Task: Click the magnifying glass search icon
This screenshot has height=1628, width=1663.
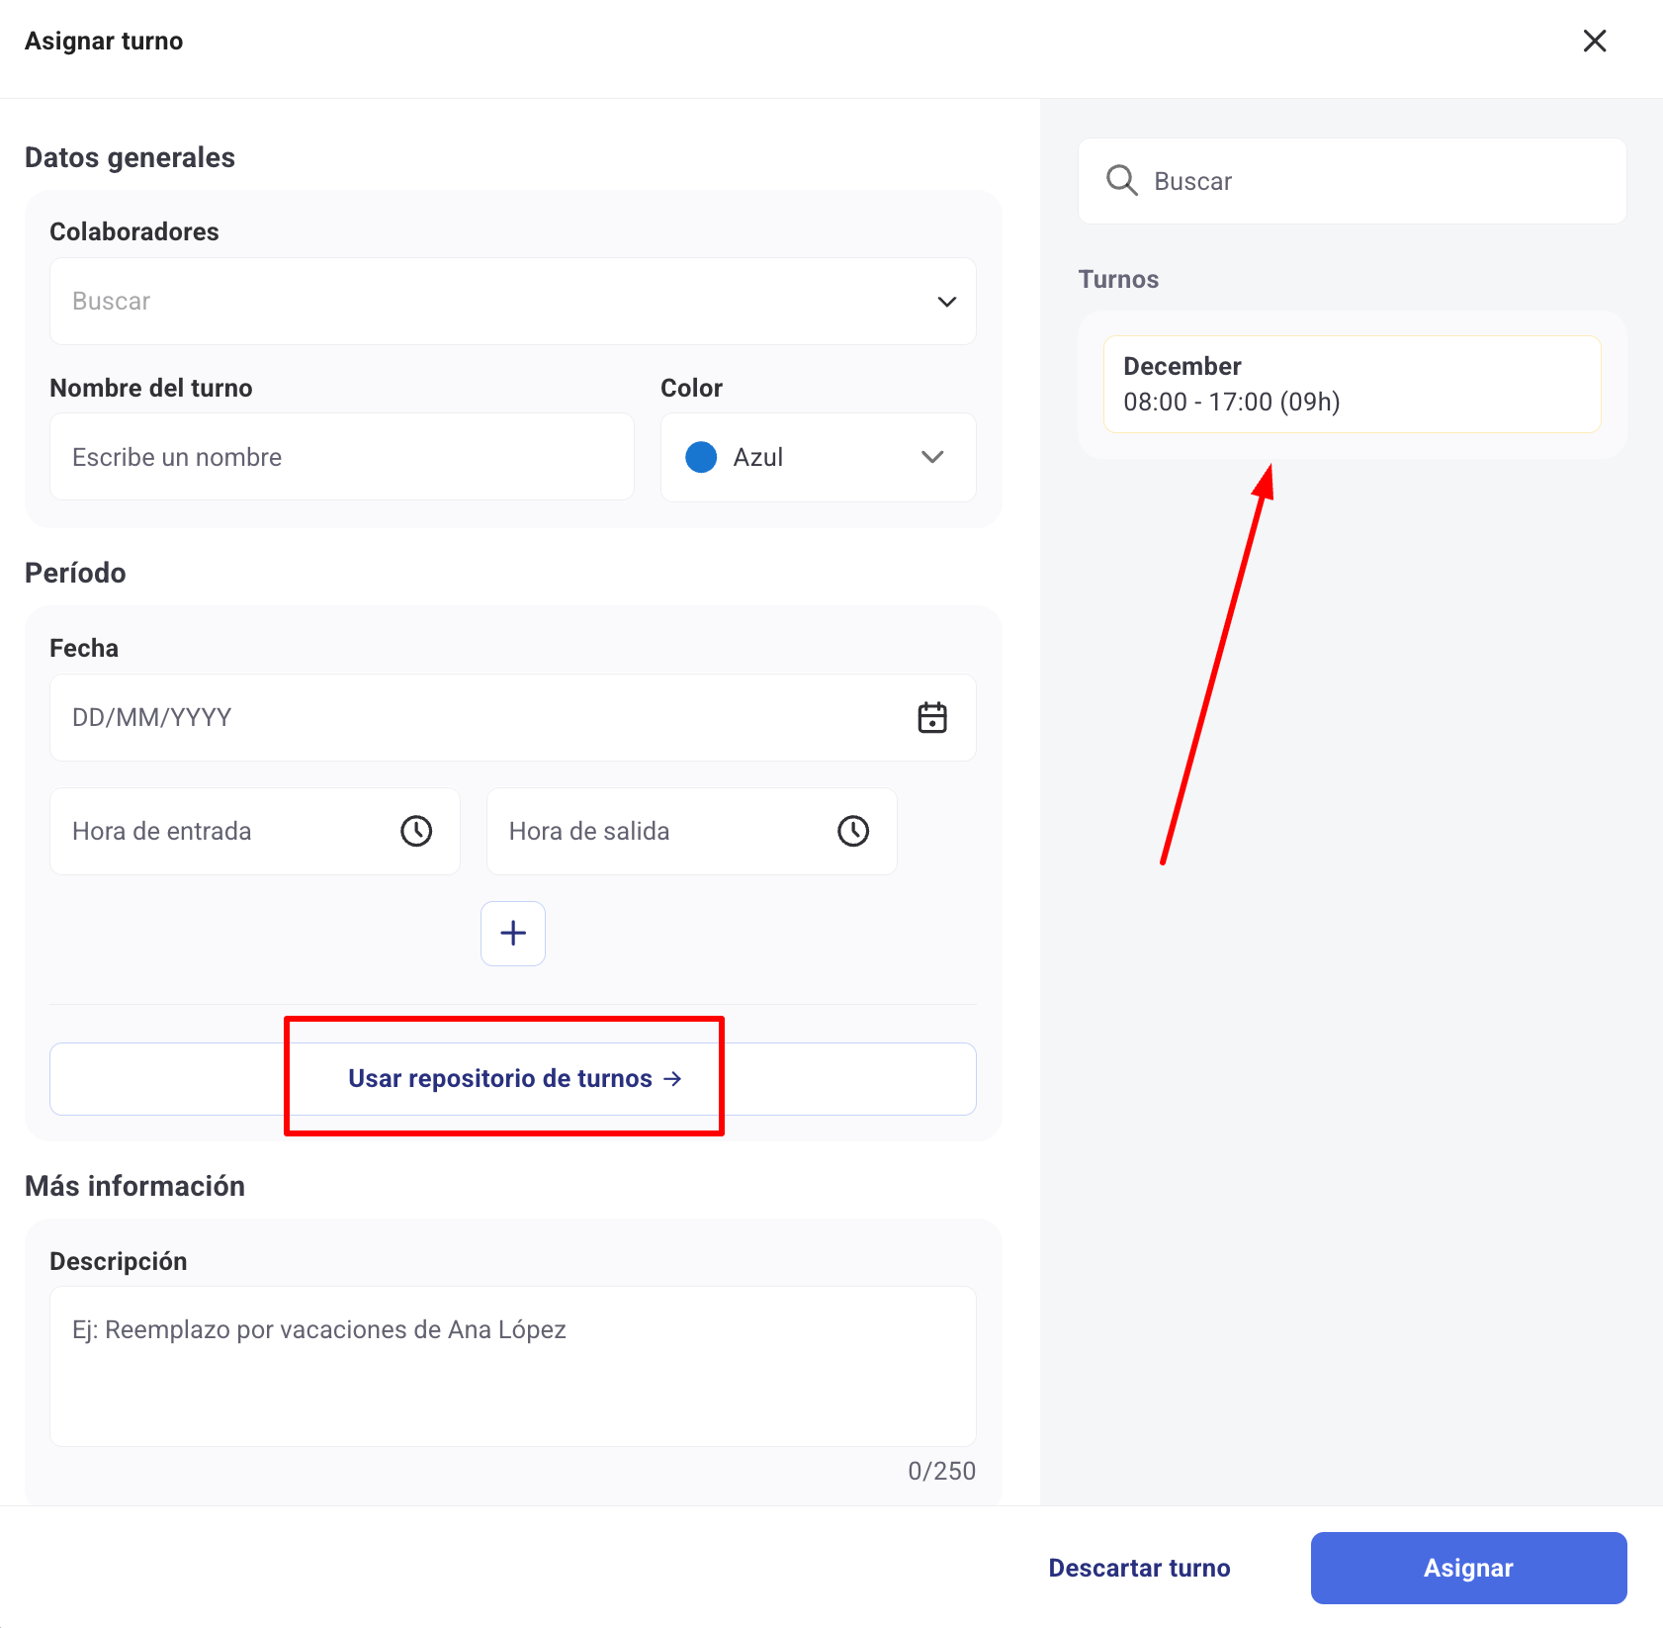Action: 1122,181
